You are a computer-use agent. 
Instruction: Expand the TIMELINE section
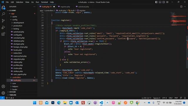tap(22, 95)
